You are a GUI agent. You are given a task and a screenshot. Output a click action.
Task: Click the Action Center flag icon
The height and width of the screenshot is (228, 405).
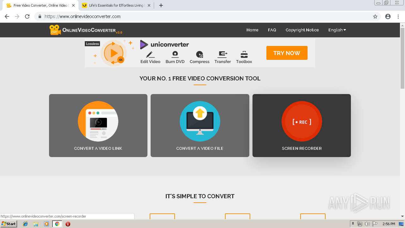(x=375, y=224)
